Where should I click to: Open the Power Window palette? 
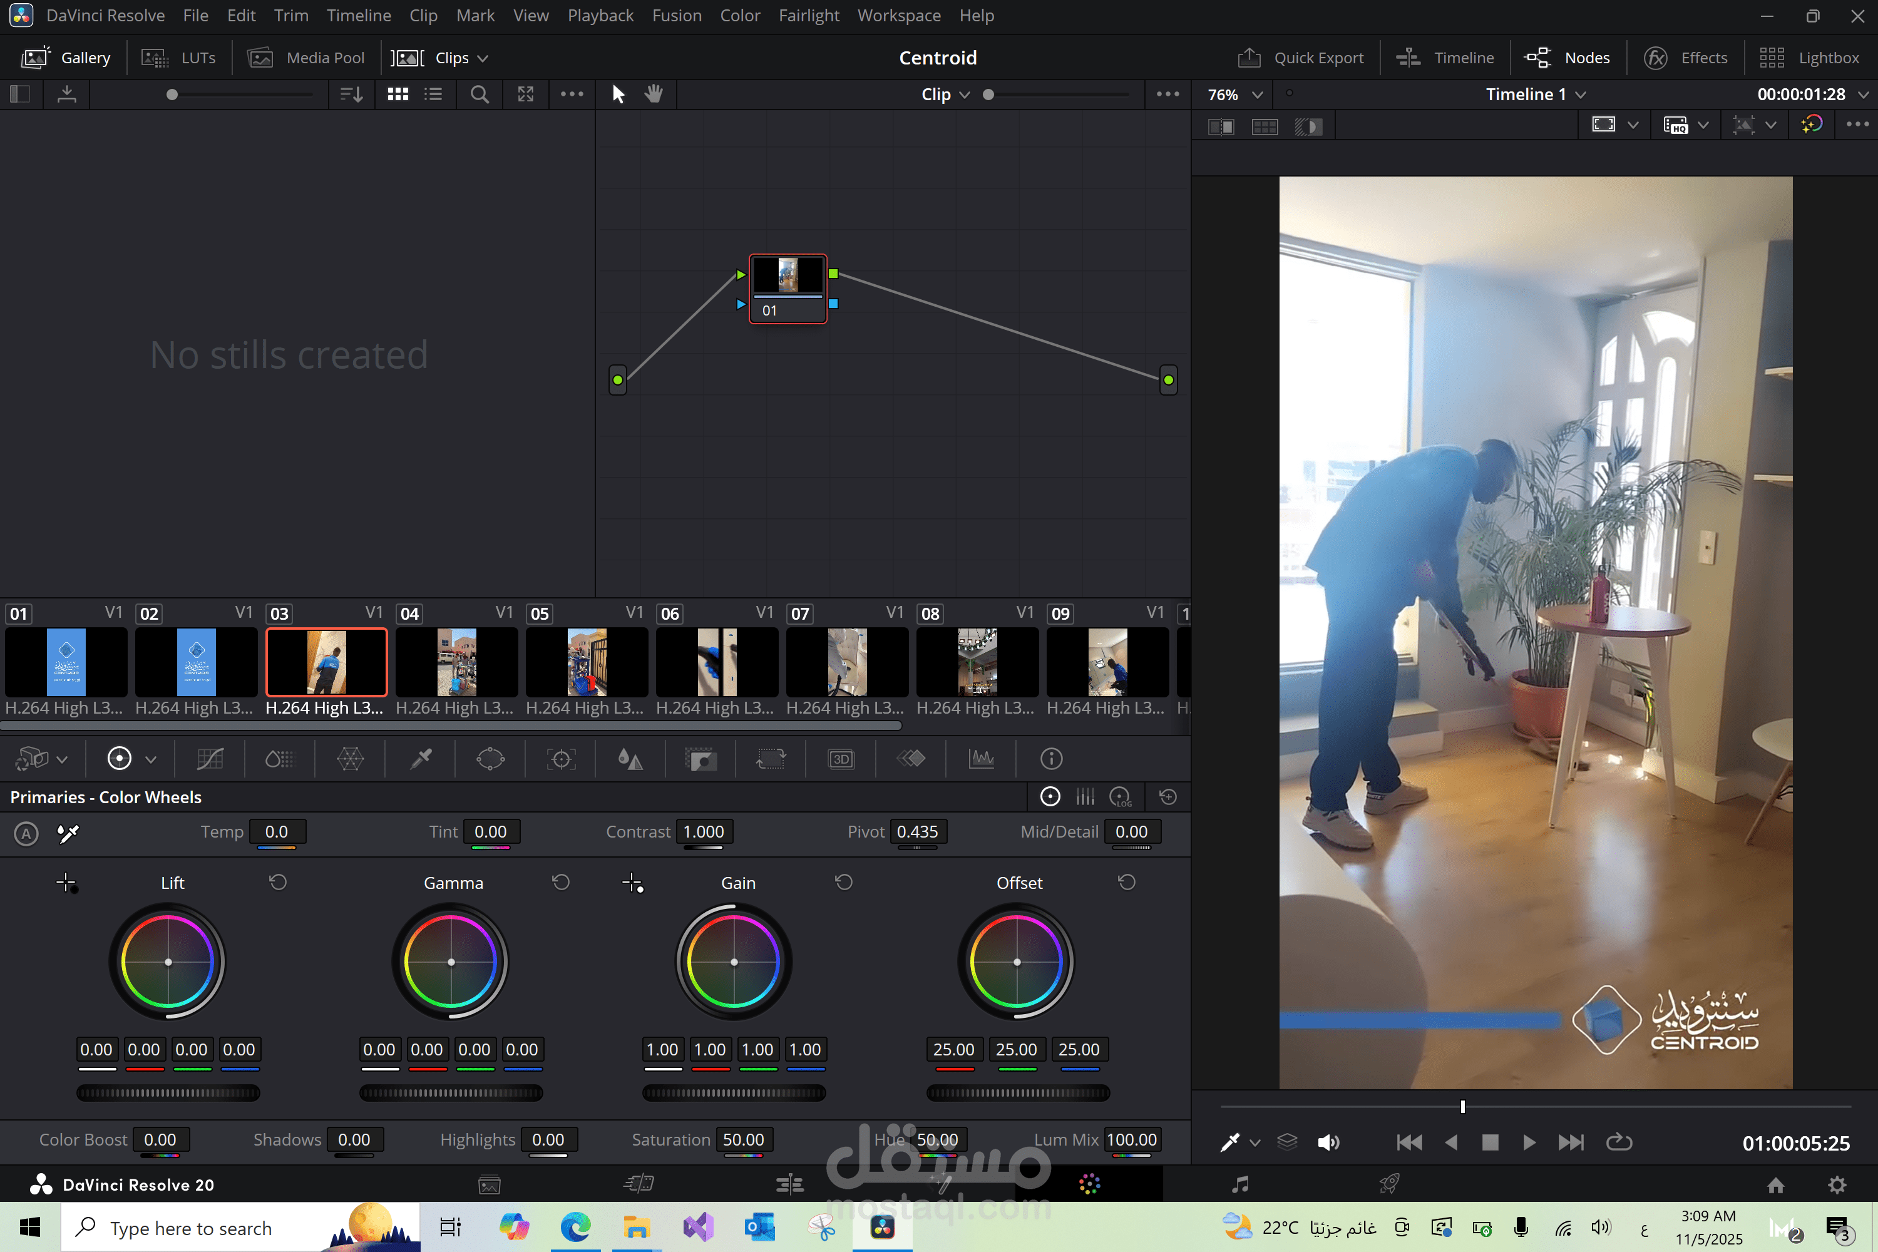pos(490,759)
